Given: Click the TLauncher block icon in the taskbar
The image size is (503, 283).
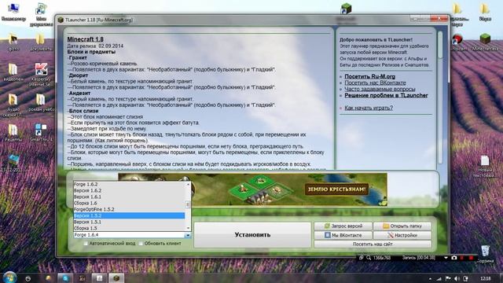Looking at the screenshot, I should tap(116, 277).
